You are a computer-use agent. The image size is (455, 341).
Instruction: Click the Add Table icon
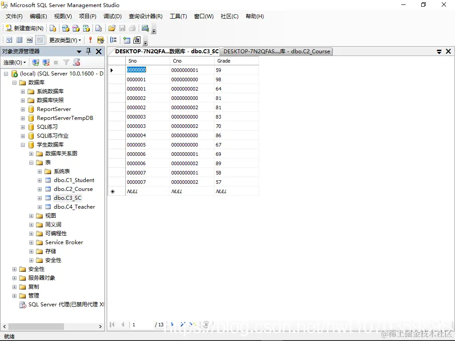(127, 40)
